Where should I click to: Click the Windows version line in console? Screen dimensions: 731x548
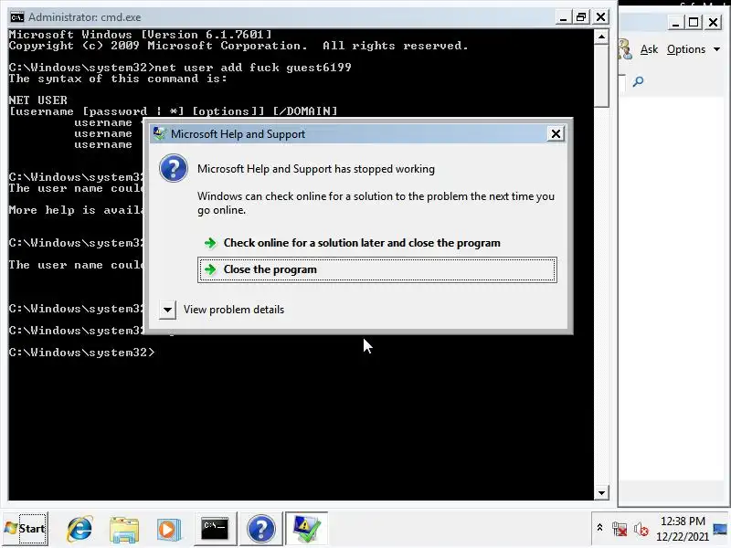(x=140, y=35)
